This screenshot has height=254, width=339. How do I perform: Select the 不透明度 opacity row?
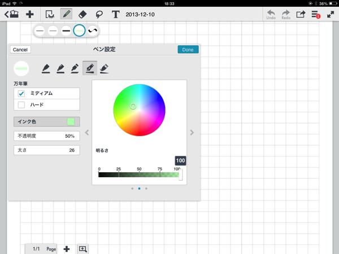tap(46, 136)
